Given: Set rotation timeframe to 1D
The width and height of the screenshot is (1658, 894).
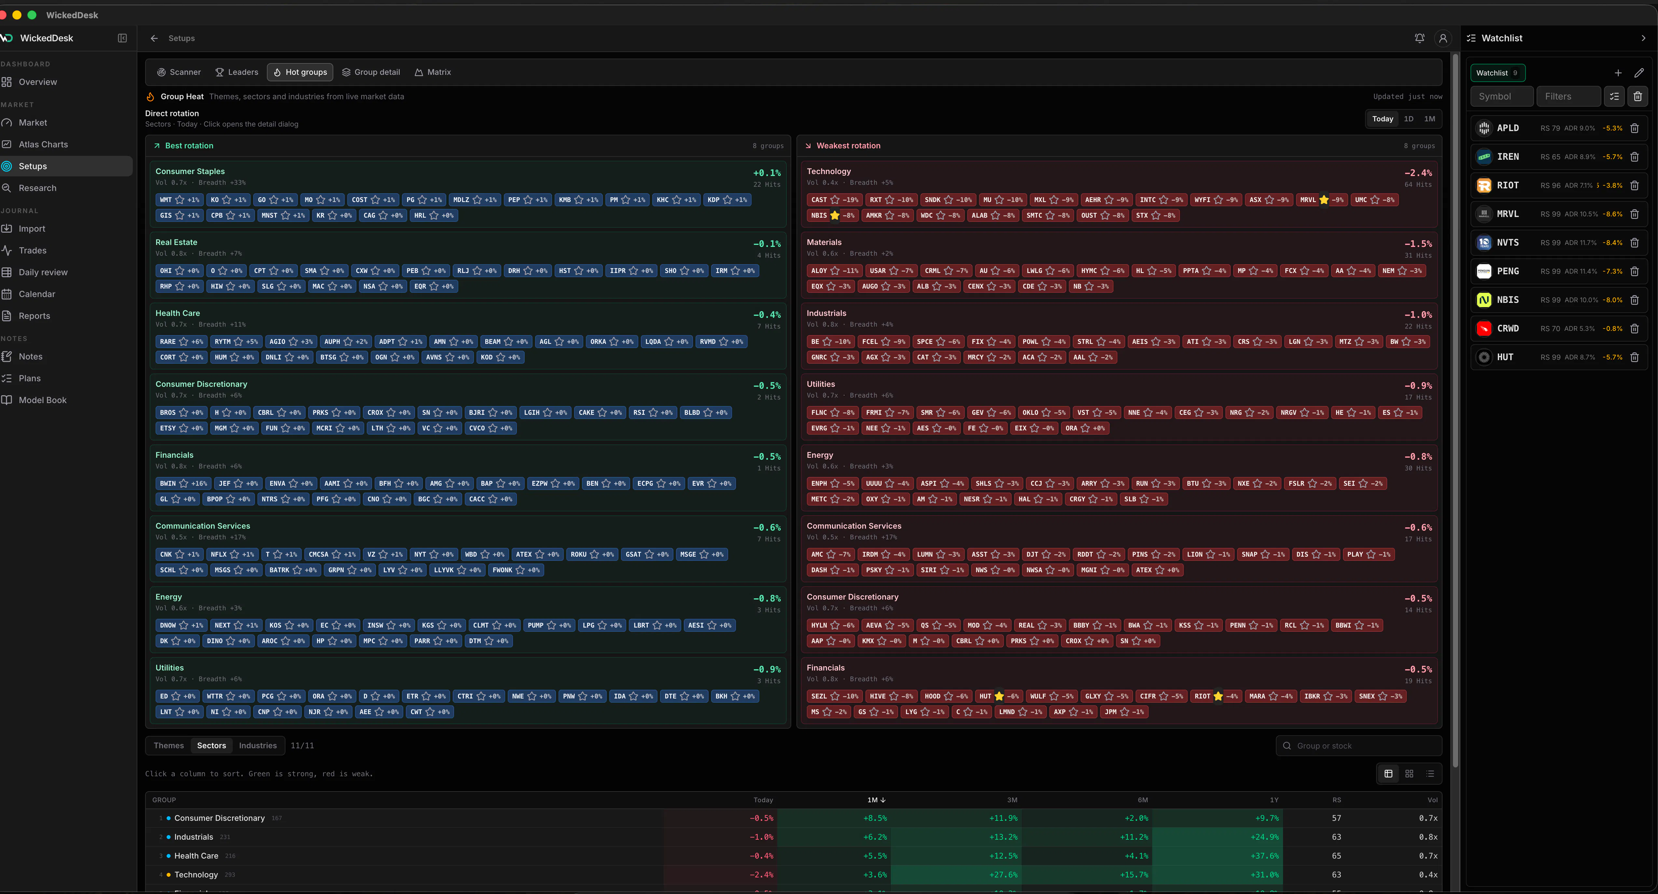Looking at the screenshot, I should [x=1408, y=119].
